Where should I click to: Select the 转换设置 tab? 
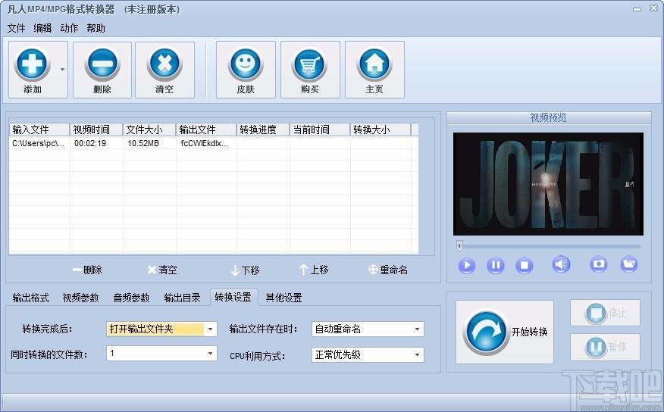pyautogui.click(x=233, y=297)
